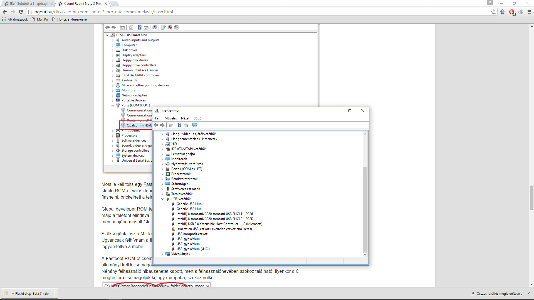Click the red Opera-style extension icon
Viewport: 534px width, 300px height.
[512, 12]
